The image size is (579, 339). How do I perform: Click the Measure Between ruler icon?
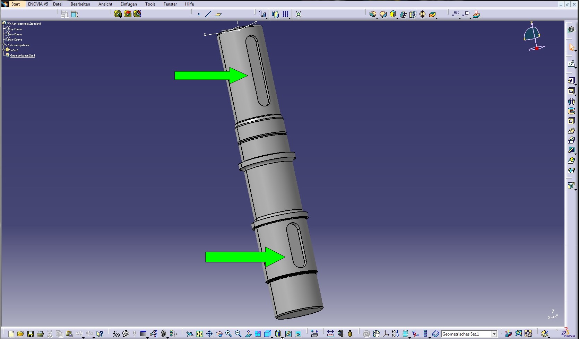330,334
